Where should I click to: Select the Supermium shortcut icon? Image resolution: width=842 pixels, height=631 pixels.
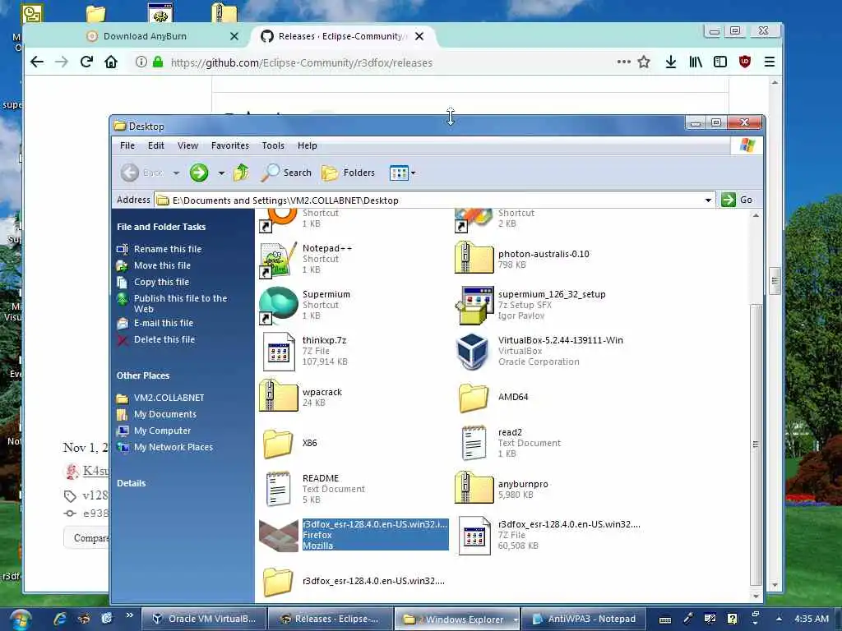(x=278, y=306)
